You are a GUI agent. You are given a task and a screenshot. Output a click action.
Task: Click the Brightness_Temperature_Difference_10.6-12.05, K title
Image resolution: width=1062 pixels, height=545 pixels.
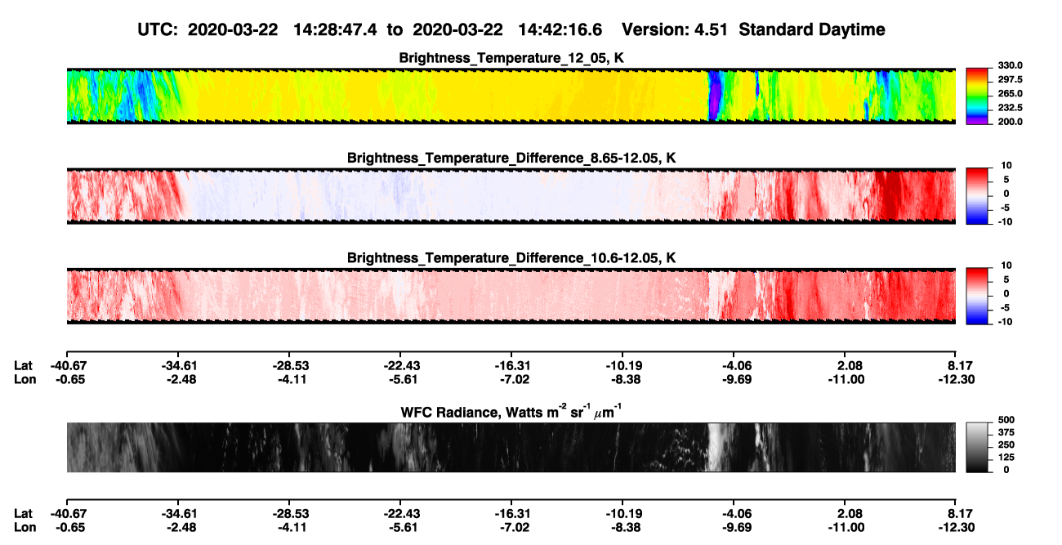(511, 258)
